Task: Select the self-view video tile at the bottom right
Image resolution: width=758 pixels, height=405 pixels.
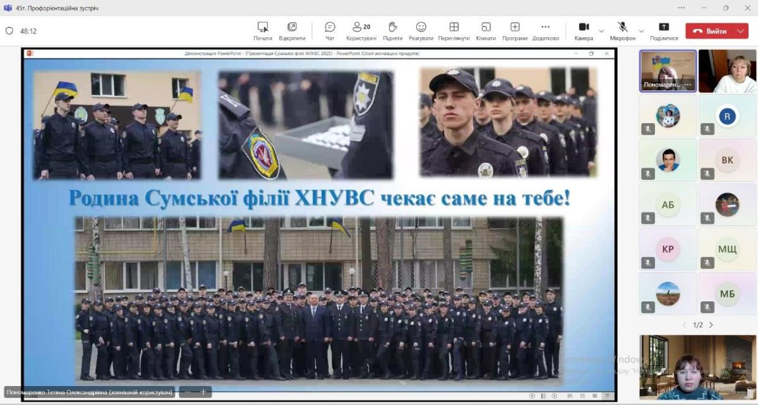Action: [698, 368]
